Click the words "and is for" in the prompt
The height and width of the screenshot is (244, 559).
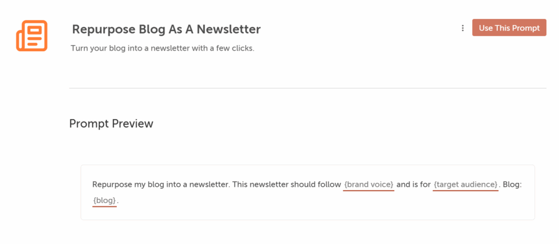pyautogui.click(x=414, y=185)
